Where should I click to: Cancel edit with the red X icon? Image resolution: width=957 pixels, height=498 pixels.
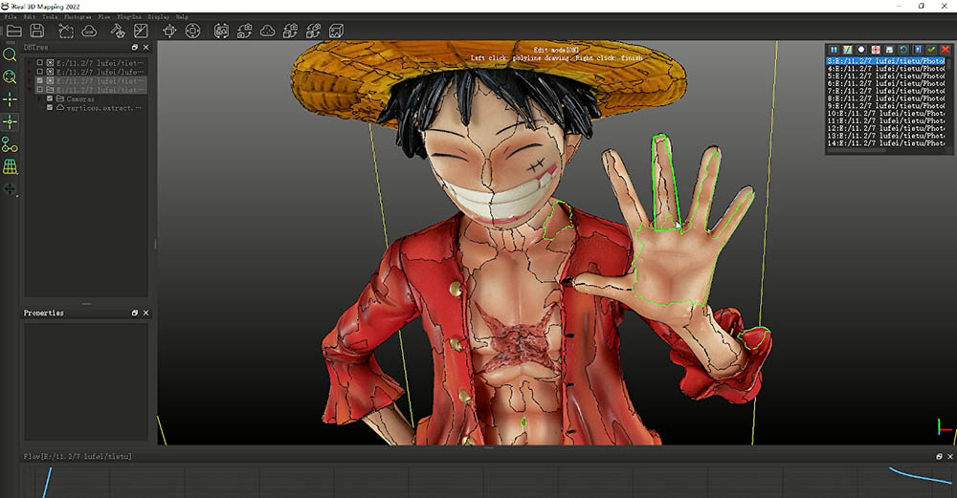point(946,50)
